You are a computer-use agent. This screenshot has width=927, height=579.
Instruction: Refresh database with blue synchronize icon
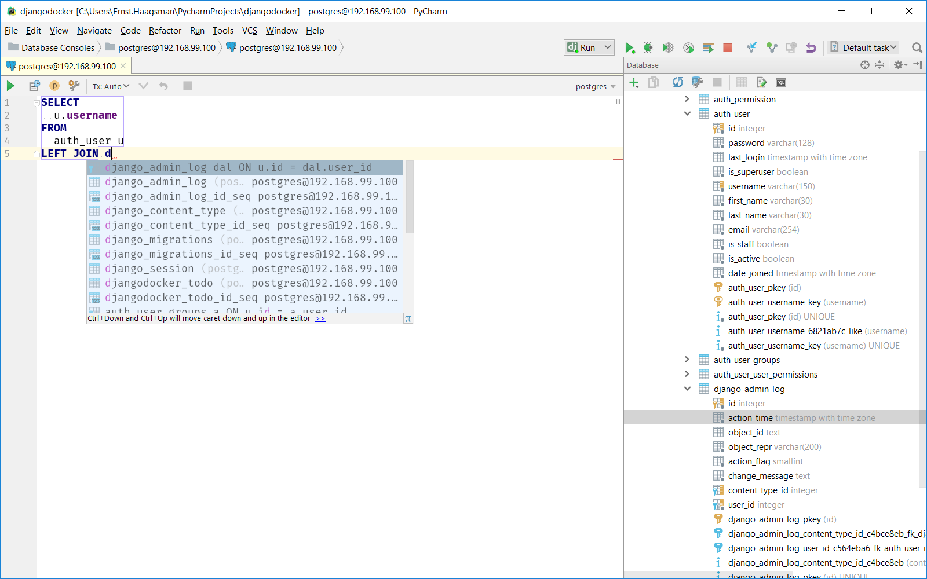coord(677,82)
